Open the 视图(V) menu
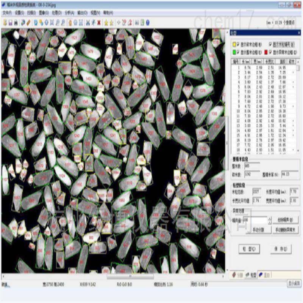This screenshot has width=303, height=303. point(95,13)
